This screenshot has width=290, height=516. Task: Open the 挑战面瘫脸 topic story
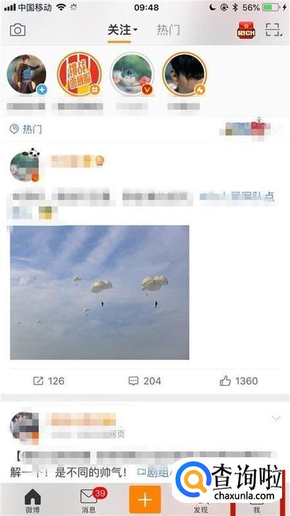(79, 75)
